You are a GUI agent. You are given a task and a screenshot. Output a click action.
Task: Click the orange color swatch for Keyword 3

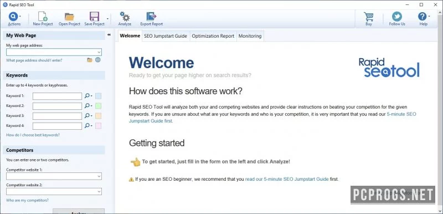coord(99,116)
